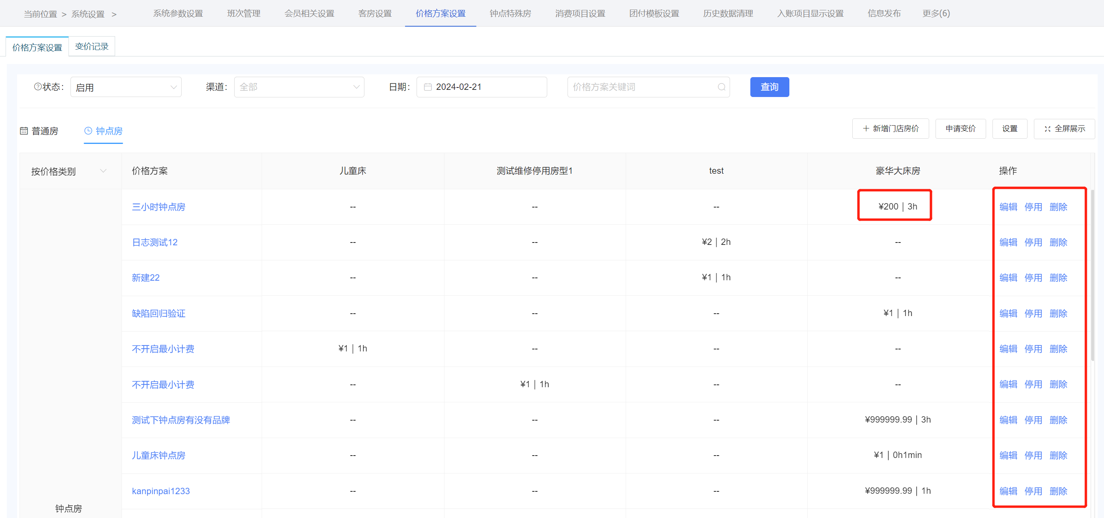Click 全屏展示 button

1064,129
